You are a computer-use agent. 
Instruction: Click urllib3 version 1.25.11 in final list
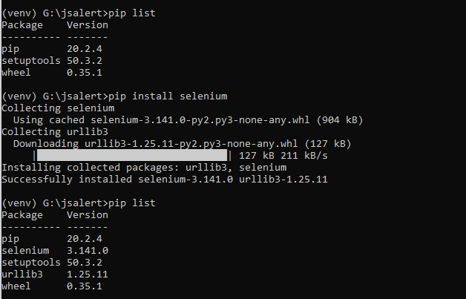pyautogui.click(x=88, y=275)
